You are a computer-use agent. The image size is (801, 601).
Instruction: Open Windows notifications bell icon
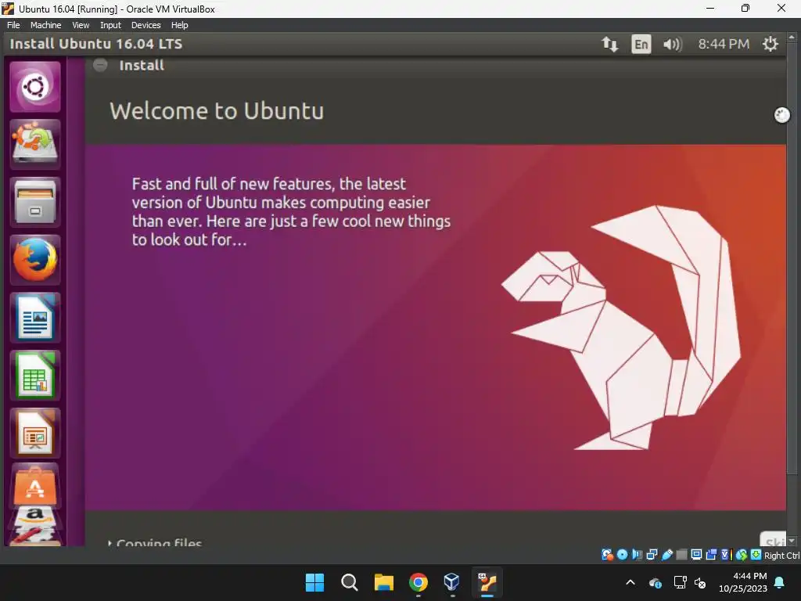[x=780, y=582]
